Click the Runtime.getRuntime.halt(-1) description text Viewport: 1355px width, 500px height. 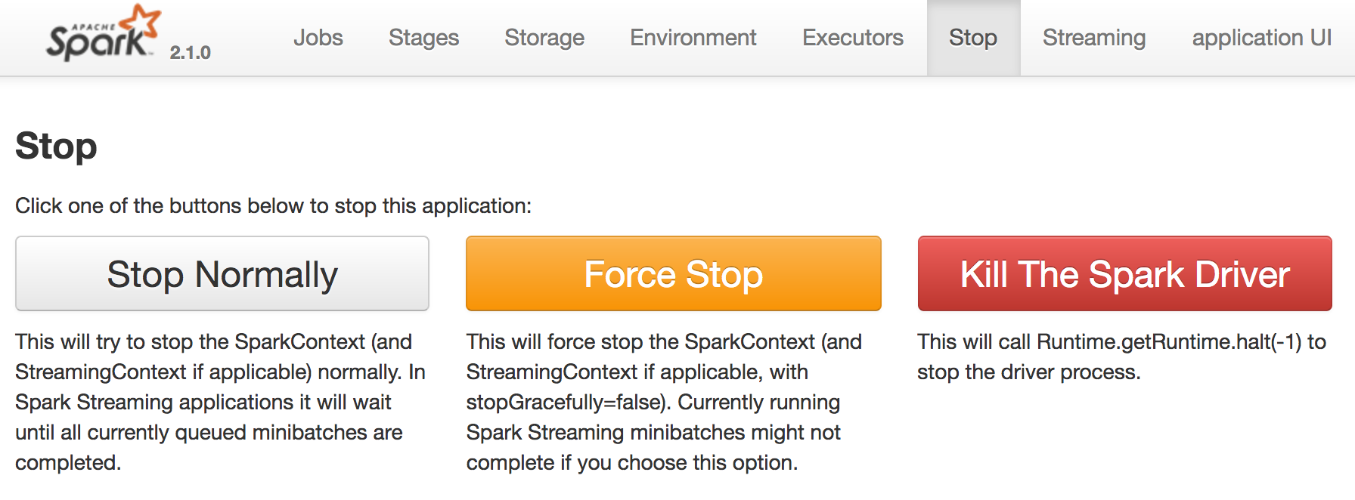[1121, 356]
